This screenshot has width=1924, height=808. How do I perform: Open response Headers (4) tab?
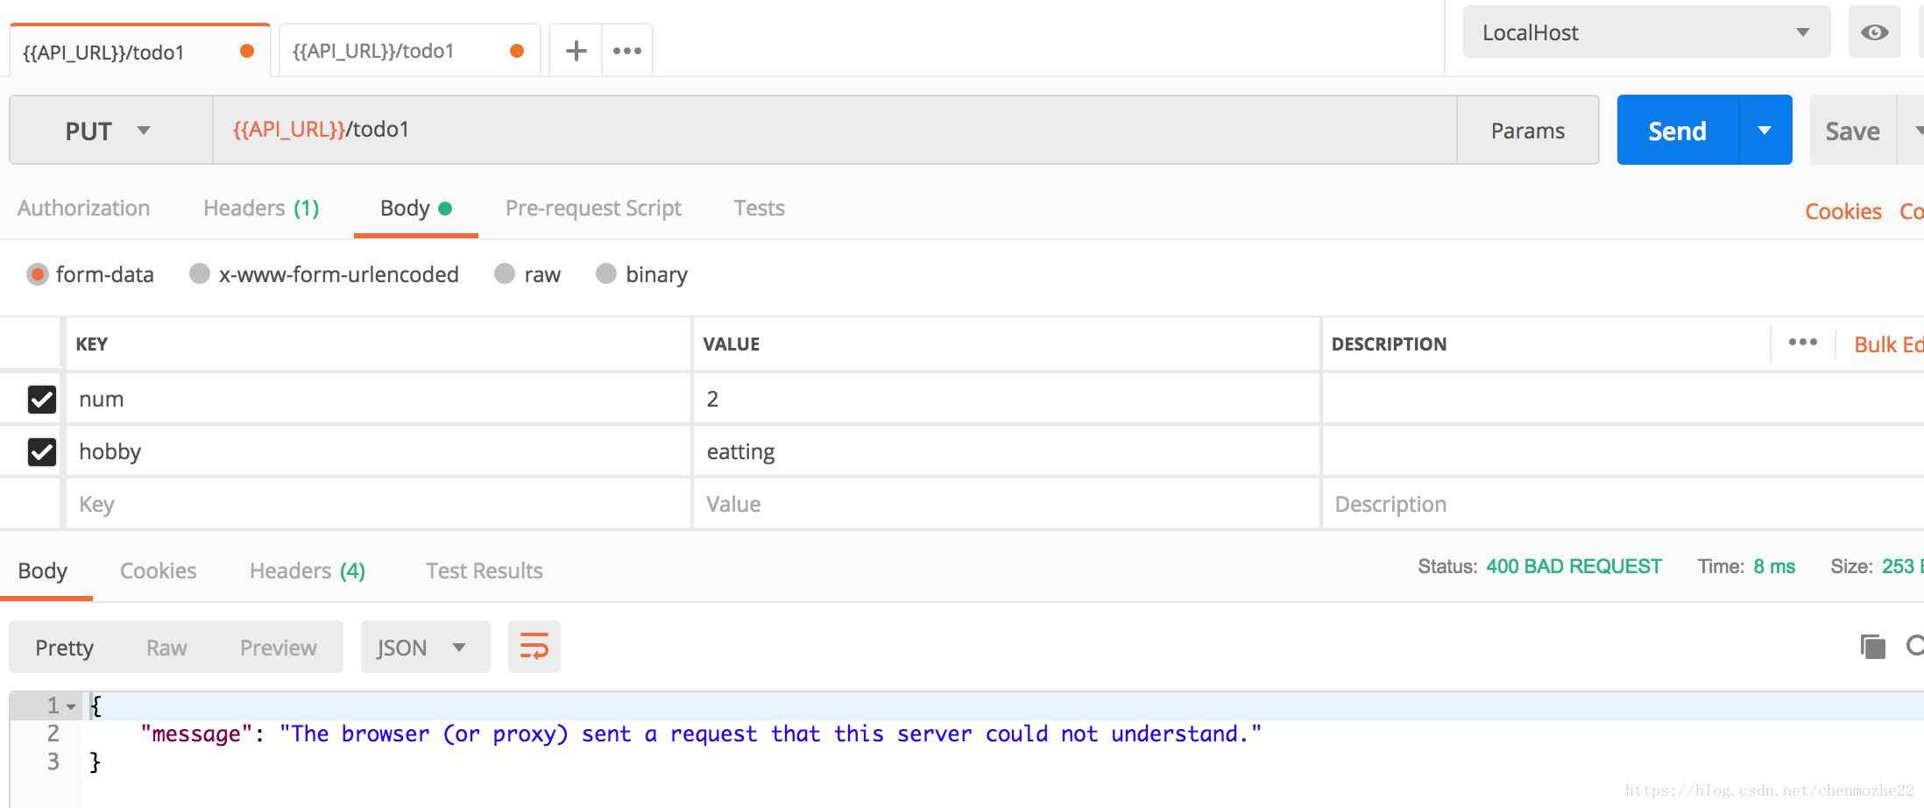coord(307,571)
